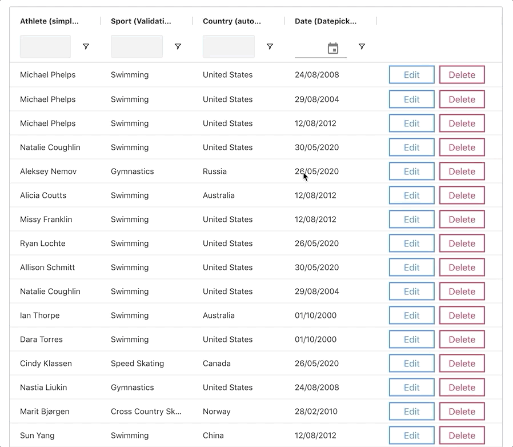Edit the Michael Phelps 12/08/2012 row
Image resolution: width=513 pixels, height=447 pixels.
pos(411,123)
